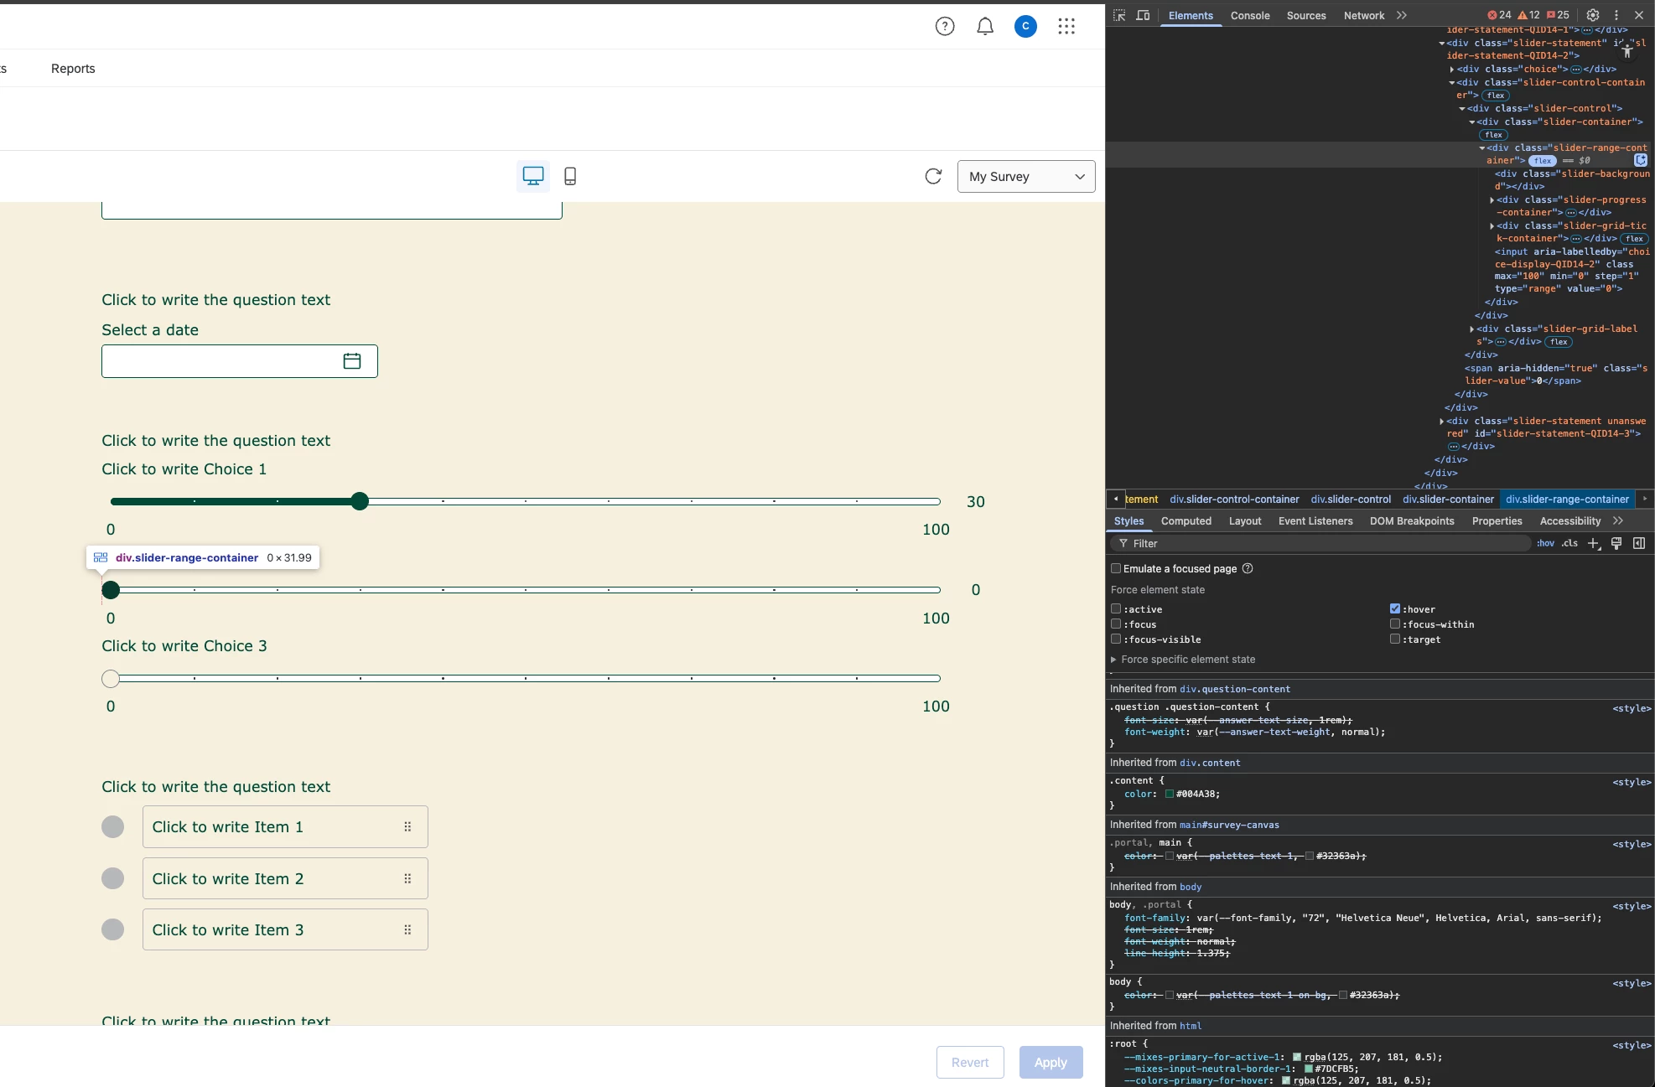
Task: Switch to the Network tab
Action: [x=1364, y=15]
